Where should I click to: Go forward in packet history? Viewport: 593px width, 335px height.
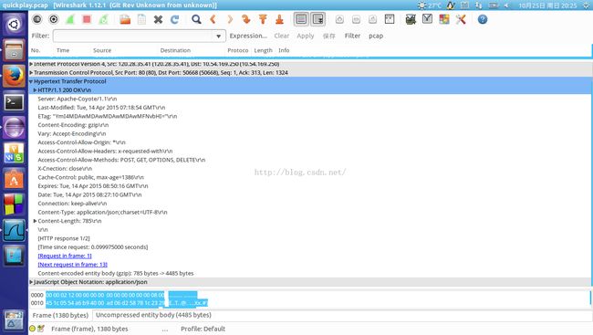click(x=229, y=19)
